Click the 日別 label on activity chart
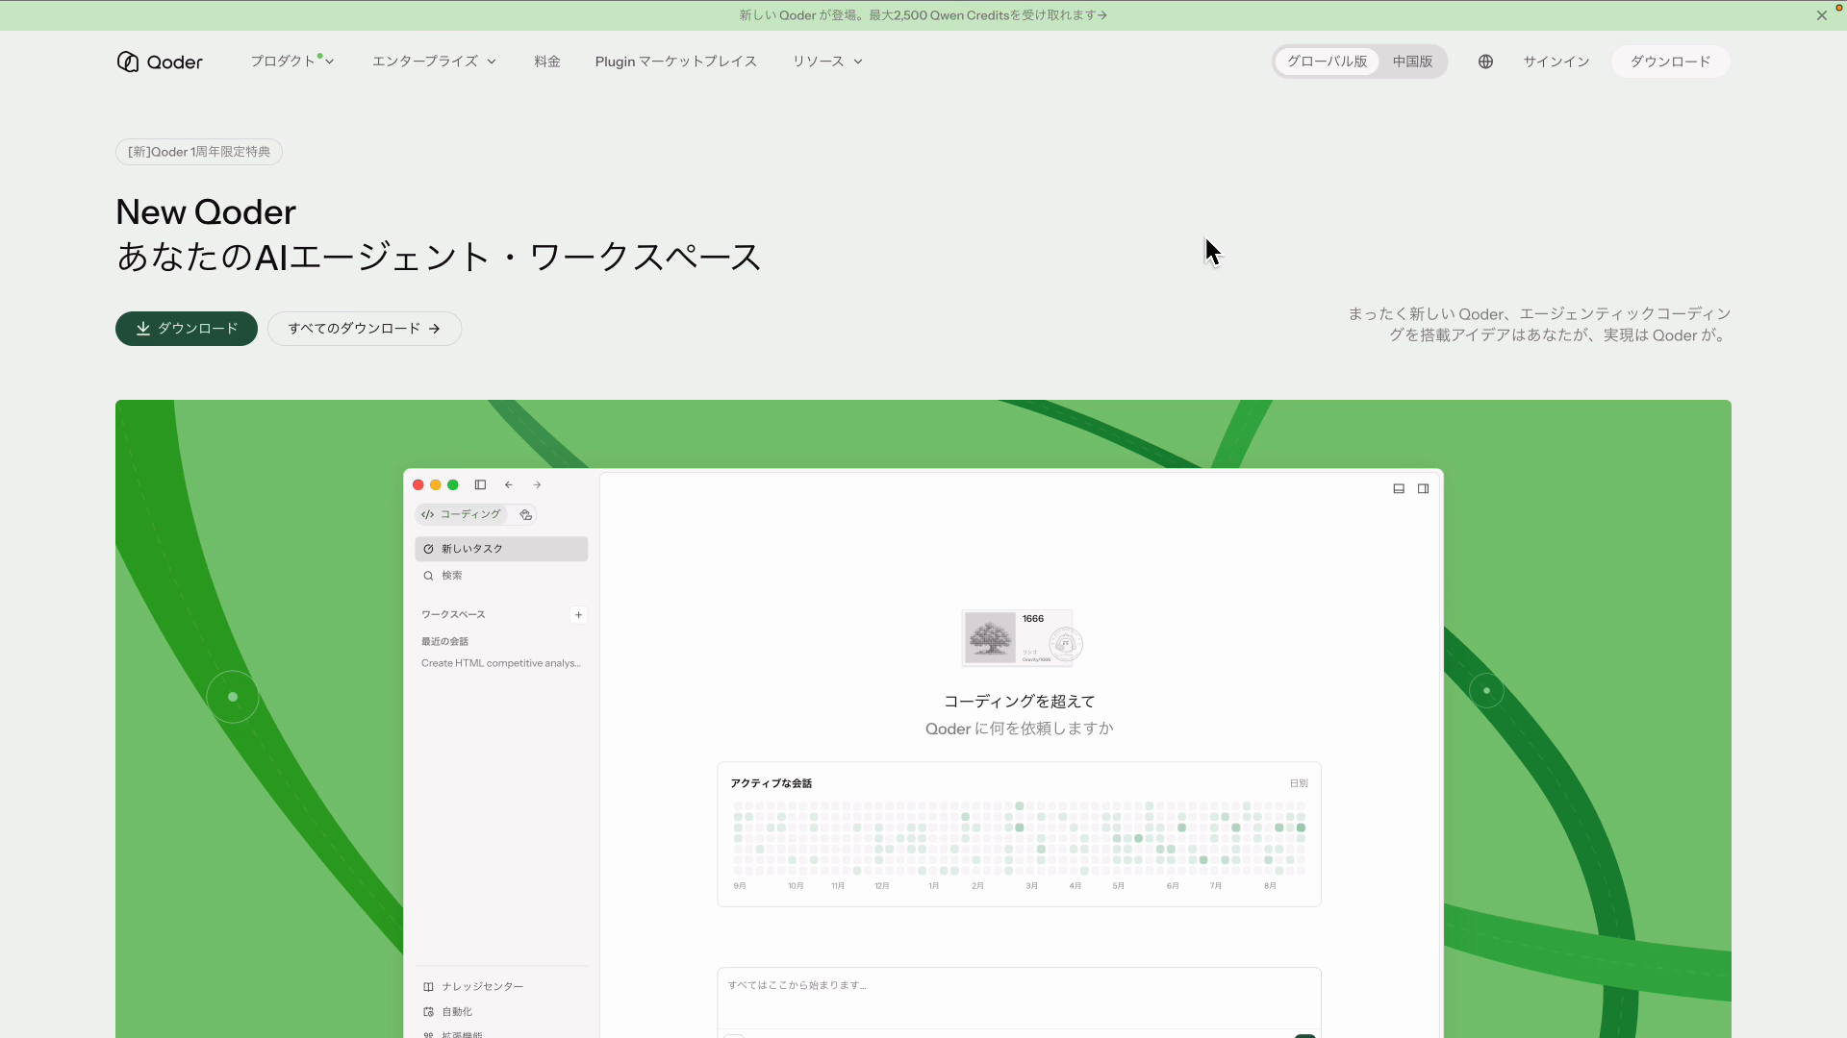This screenshot has width=1847, height=1038. pyautogui.click(x=1299, y=783)
